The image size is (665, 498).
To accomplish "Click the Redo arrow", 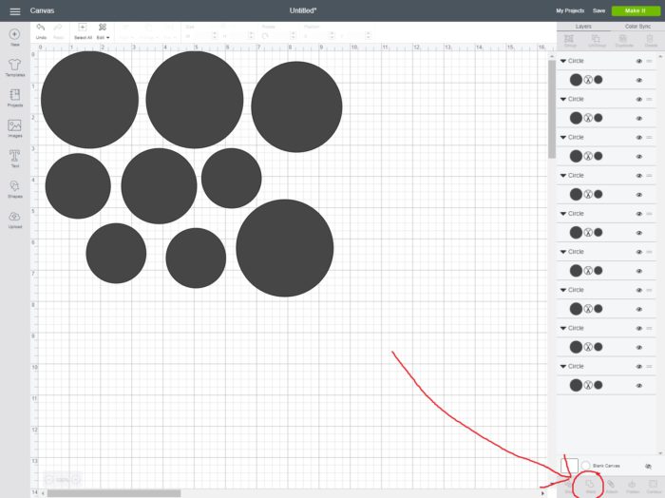I will tap(58, 28).
